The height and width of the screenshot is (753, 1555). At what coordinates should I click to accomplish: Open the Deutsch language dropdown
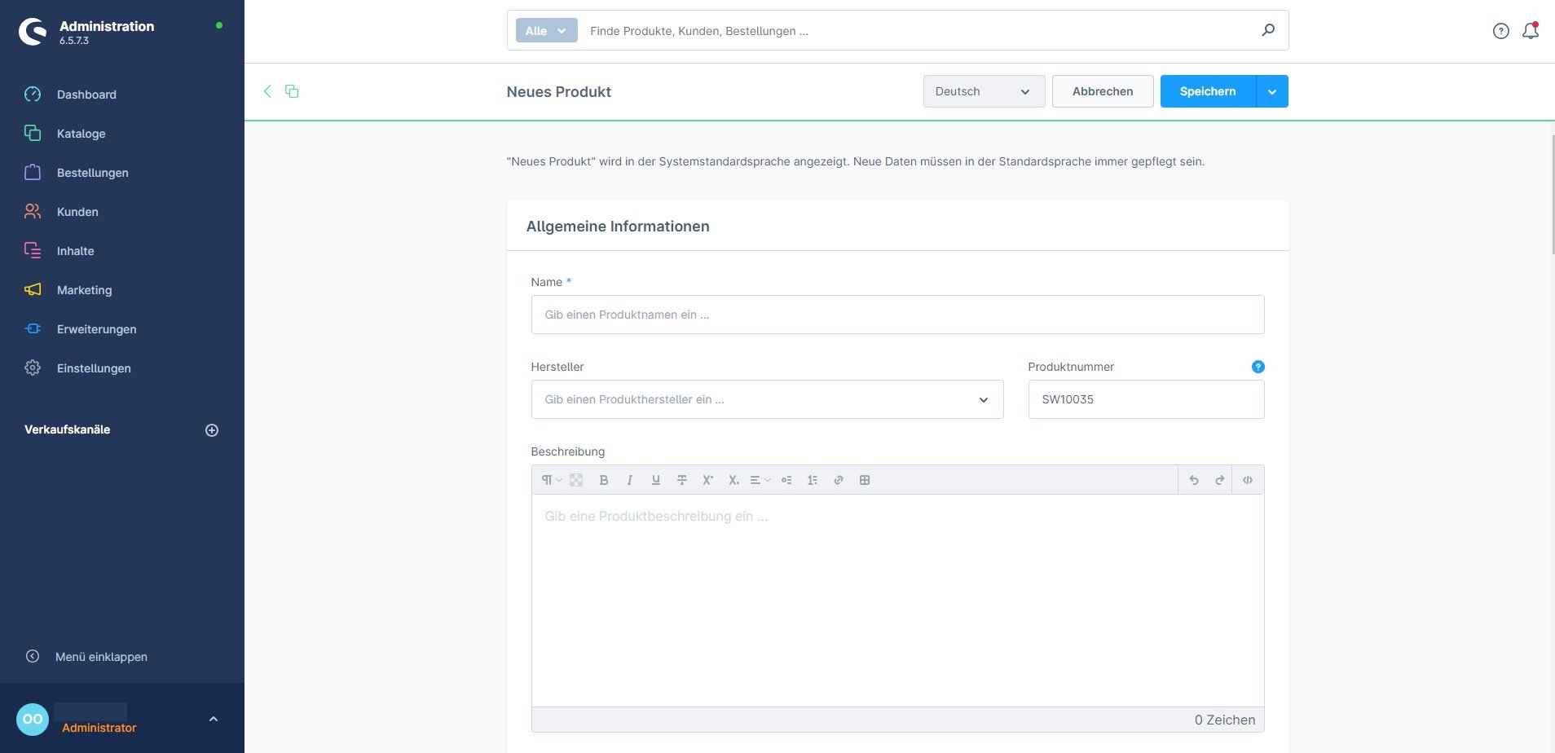984,91
